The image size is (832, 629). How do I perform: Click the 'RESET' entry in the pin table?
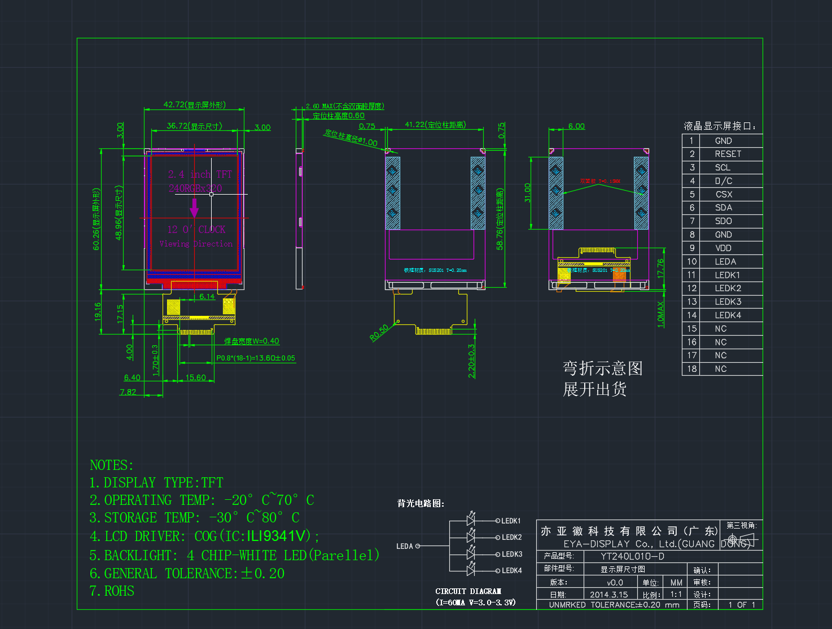point(728,154)
